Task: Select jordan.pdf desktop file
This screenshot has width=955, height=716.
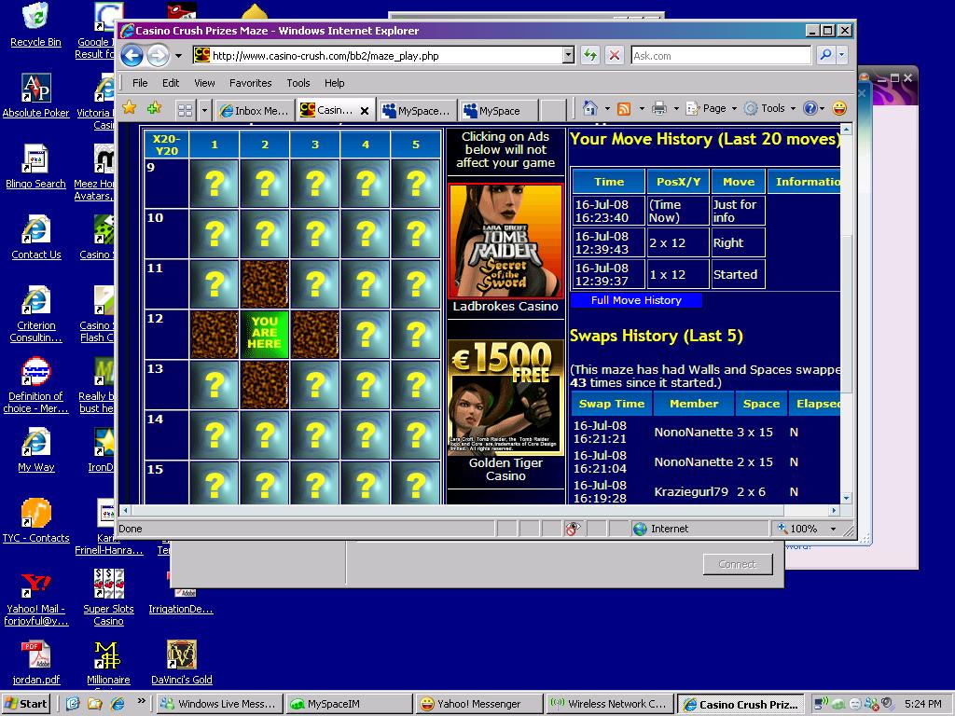Action: [x=36, y=662]
